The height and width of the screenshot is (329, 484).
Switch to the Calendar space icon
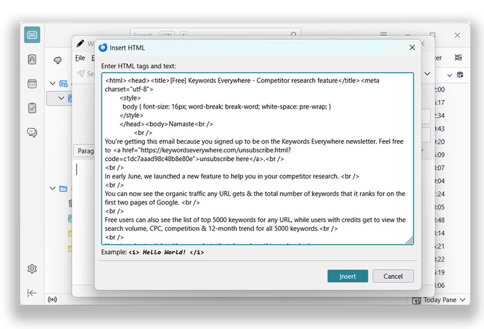coord(32,84)
